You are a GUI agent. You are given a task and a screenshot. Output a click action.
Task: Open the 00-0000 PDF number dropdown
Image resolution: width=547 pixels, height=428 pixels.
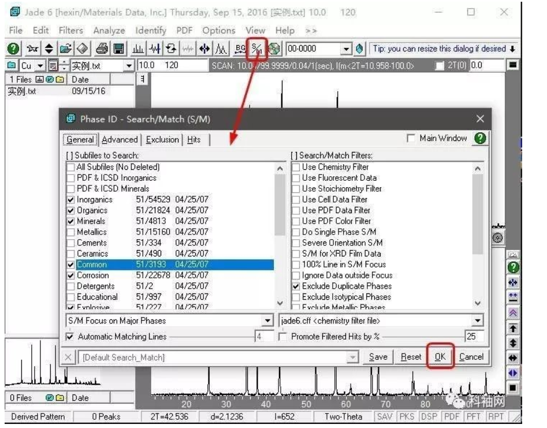tap(346, 49)
